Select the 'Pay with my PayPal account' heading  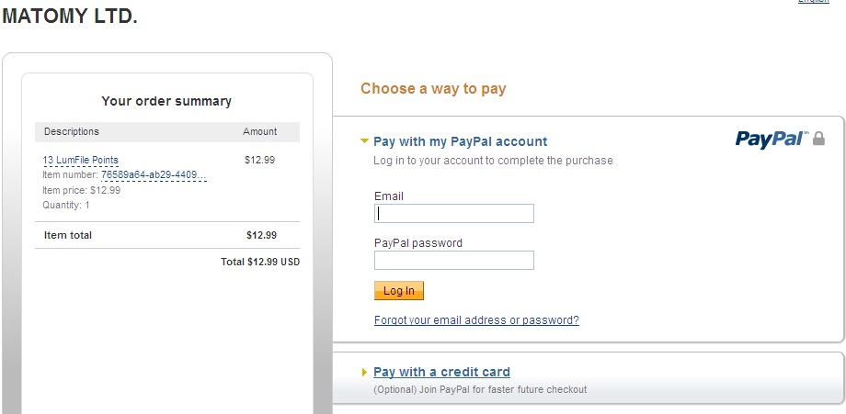[x=460, y=141]
